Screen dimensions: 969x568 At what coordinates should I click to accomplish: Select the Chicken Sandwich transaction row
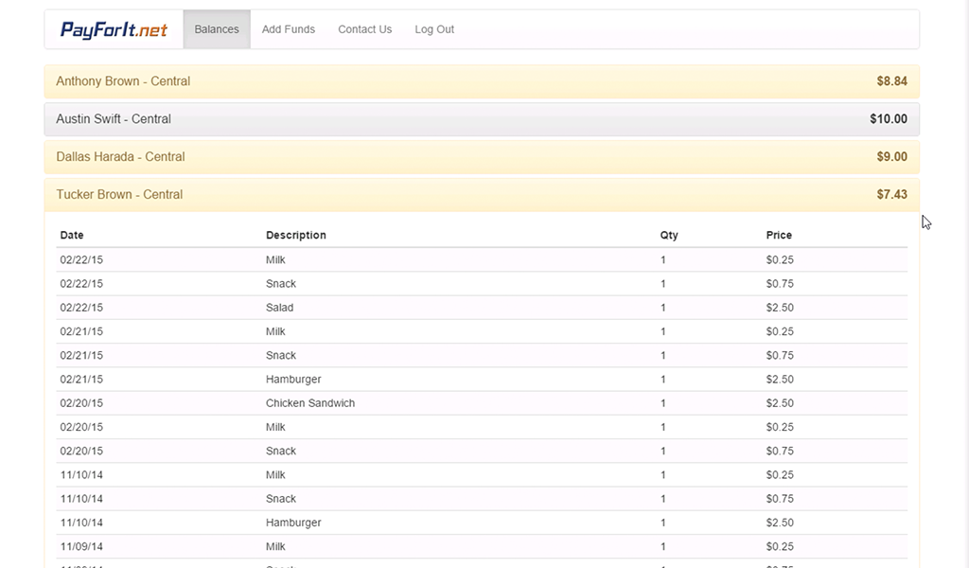[482, 403]
